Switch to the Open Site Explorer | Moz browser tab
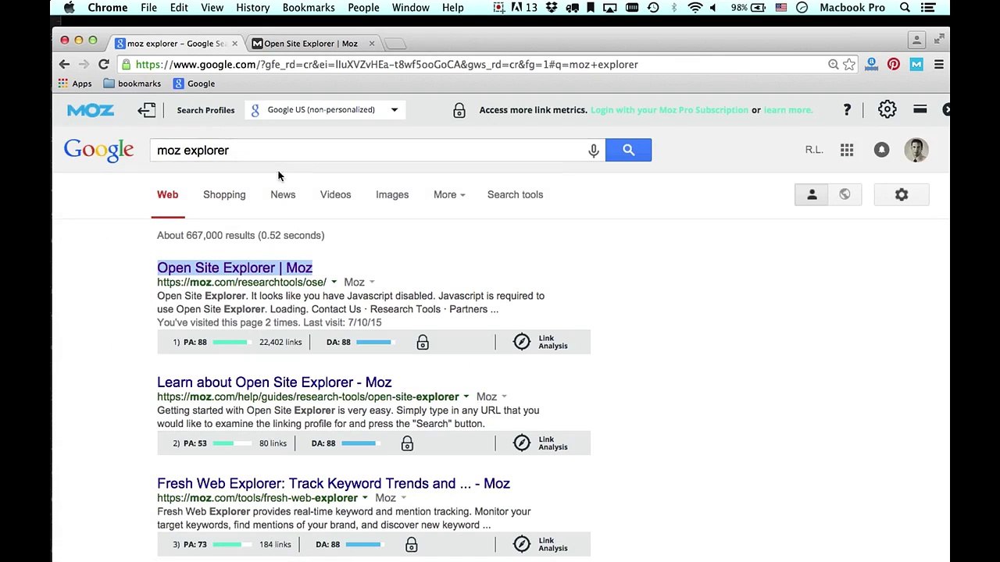The image size is (1000, 562). coord(311,44)
